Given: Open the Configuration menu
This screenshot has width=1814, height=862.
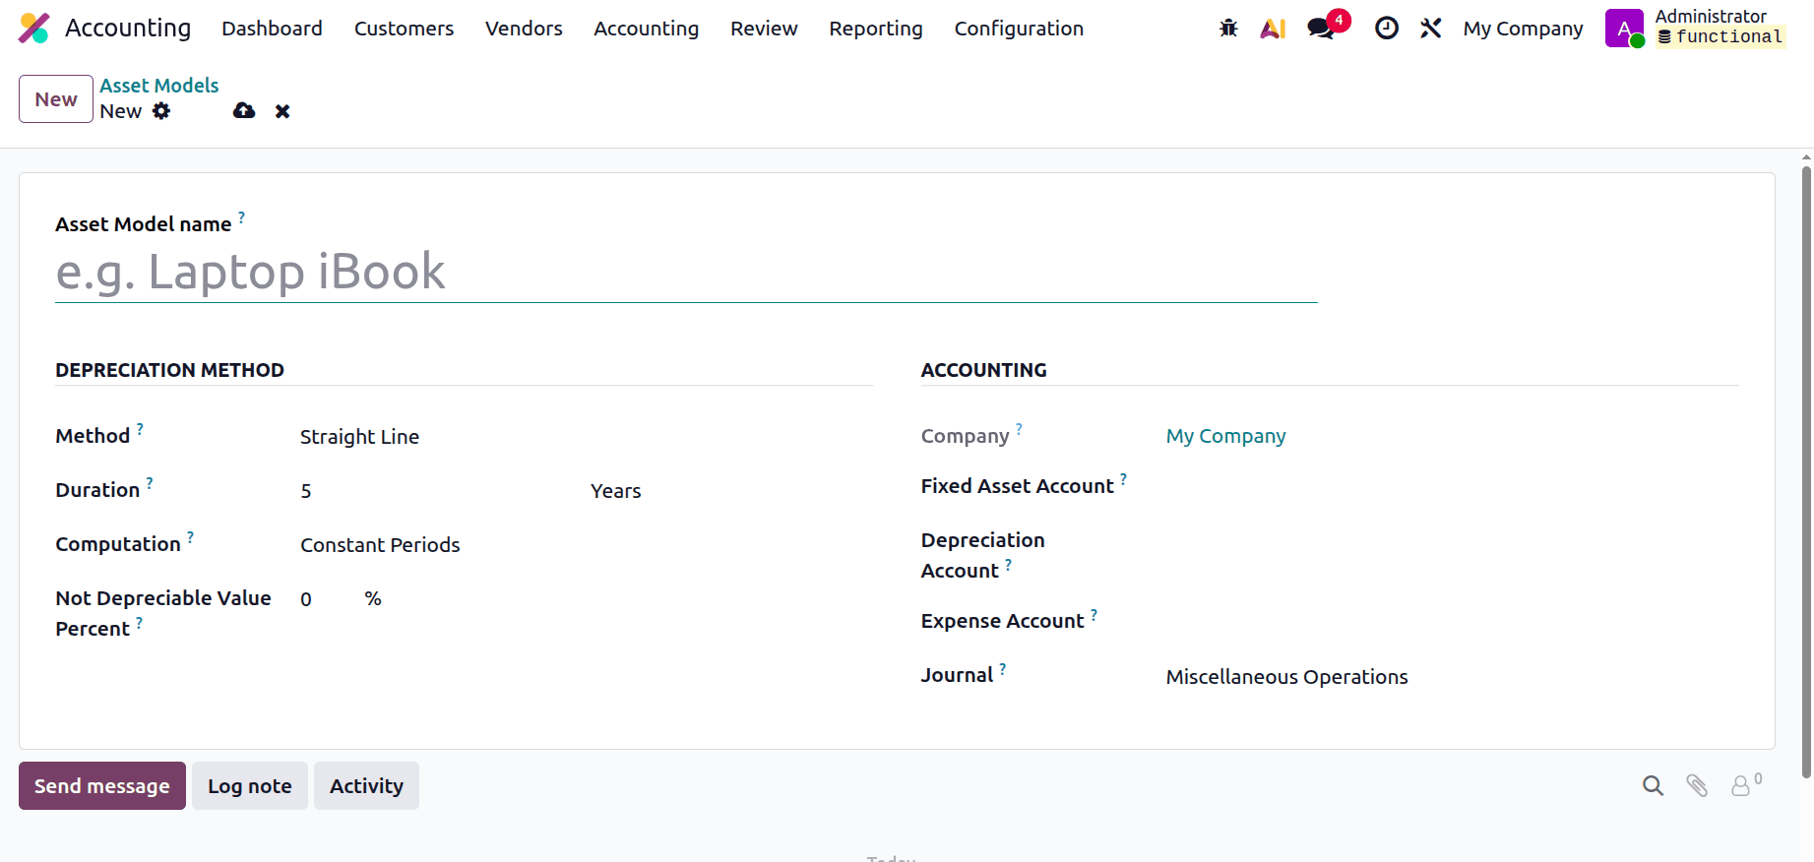Looking at the screenshot, I should (x=1019, y=29).
